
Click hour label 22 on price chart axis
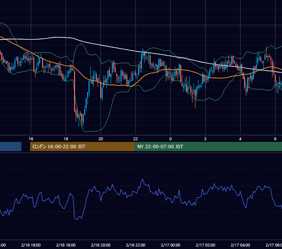pos(136,139)
